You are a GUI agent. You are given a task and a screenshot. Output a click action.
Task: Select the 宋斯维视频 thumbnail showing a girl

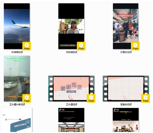71,26
